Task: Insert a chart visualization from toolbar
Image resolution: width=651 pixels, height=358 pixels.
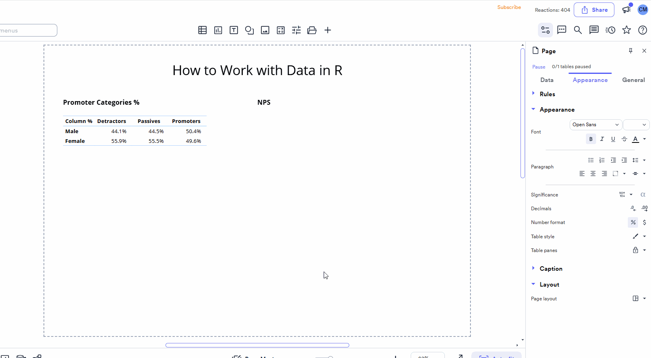Action: pyautogui.click(x=218, y=30)
